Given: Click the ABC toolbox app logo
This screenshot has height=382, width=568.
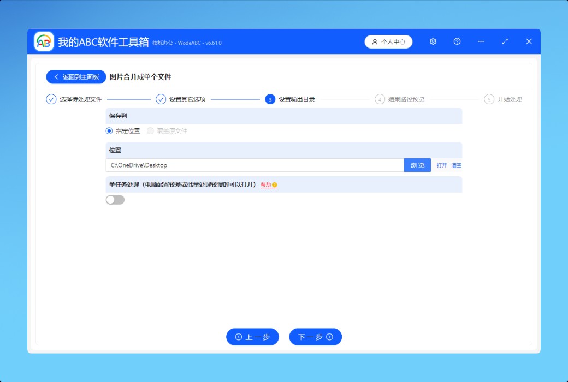Looking at the screenshot, I should 44,41.
